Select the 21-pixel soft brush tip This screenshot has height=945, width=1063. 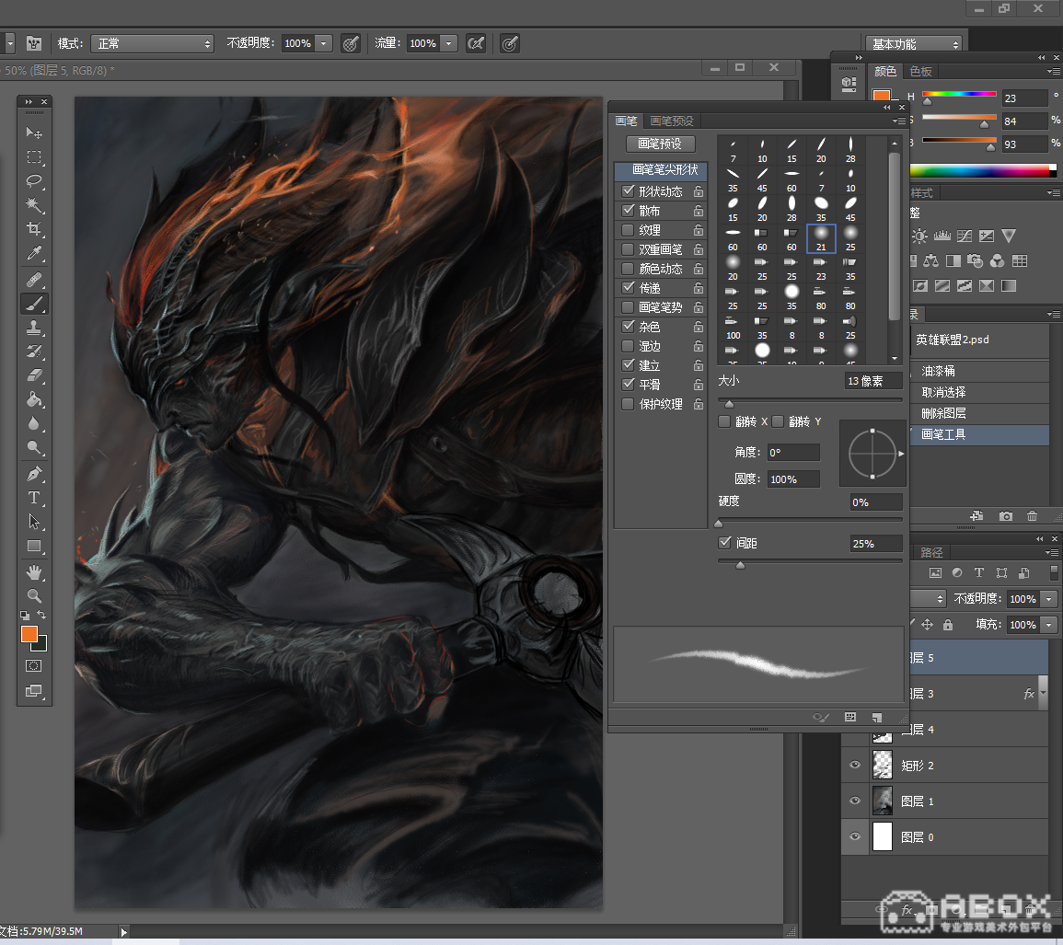[821, 238]
